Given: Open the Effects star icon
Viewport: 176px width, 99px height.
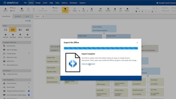Looking at the screenshot, I should (127, 10).
